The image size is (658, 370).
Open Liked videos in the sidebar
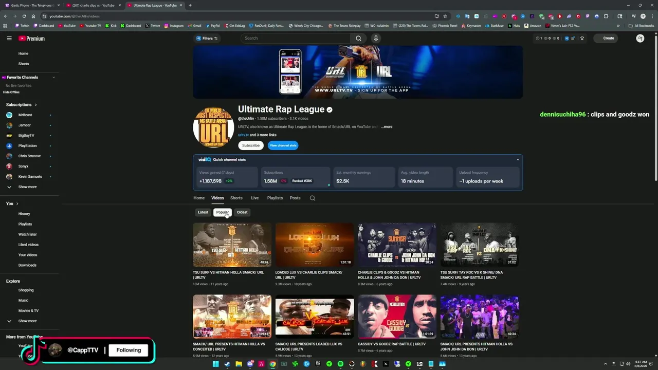(x=28, y=245)
